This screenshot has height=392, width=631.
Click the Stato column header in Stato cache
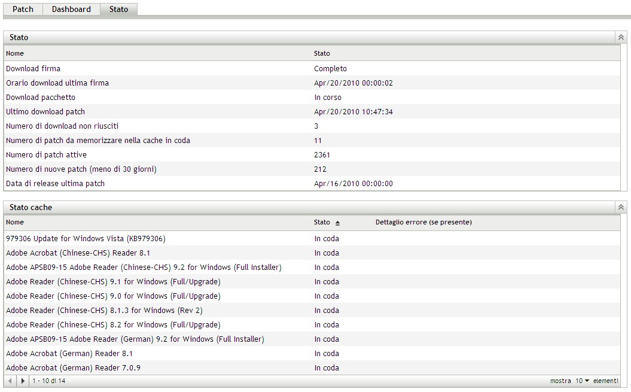click(322, 223)
